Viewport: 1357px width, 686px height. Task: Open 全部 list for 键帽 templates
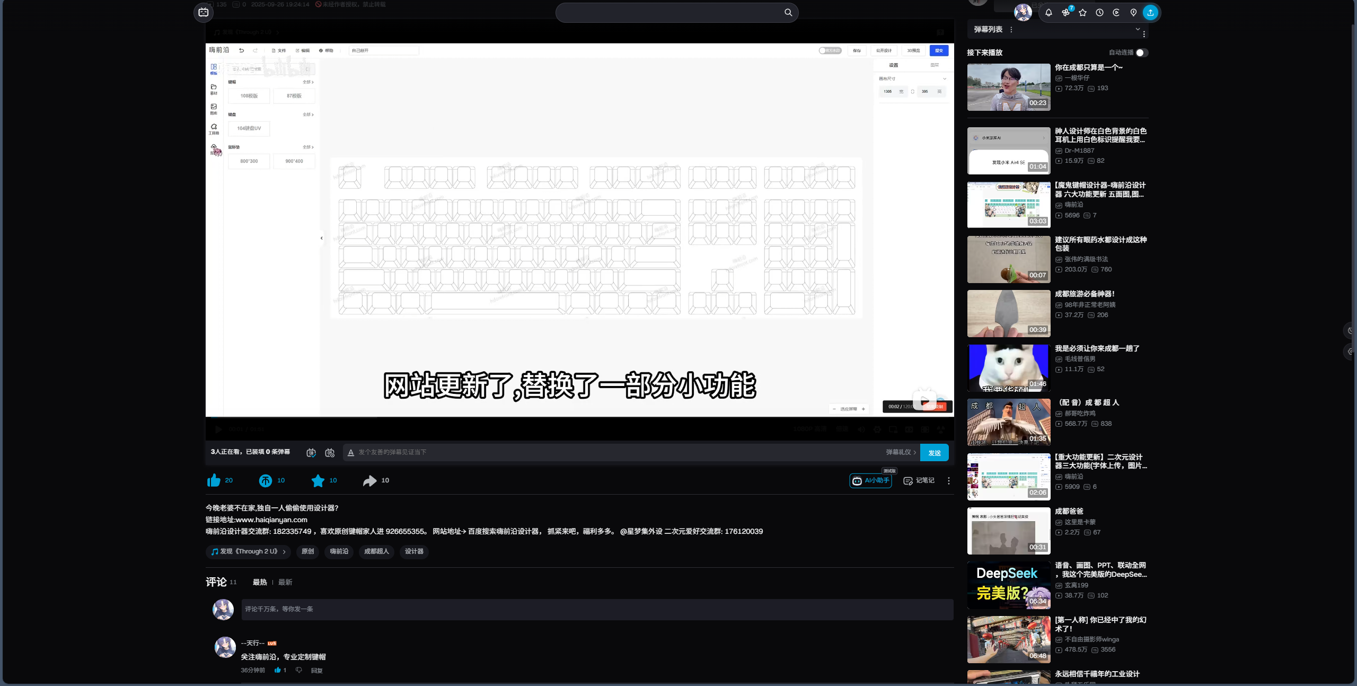[x=307, y=82]
